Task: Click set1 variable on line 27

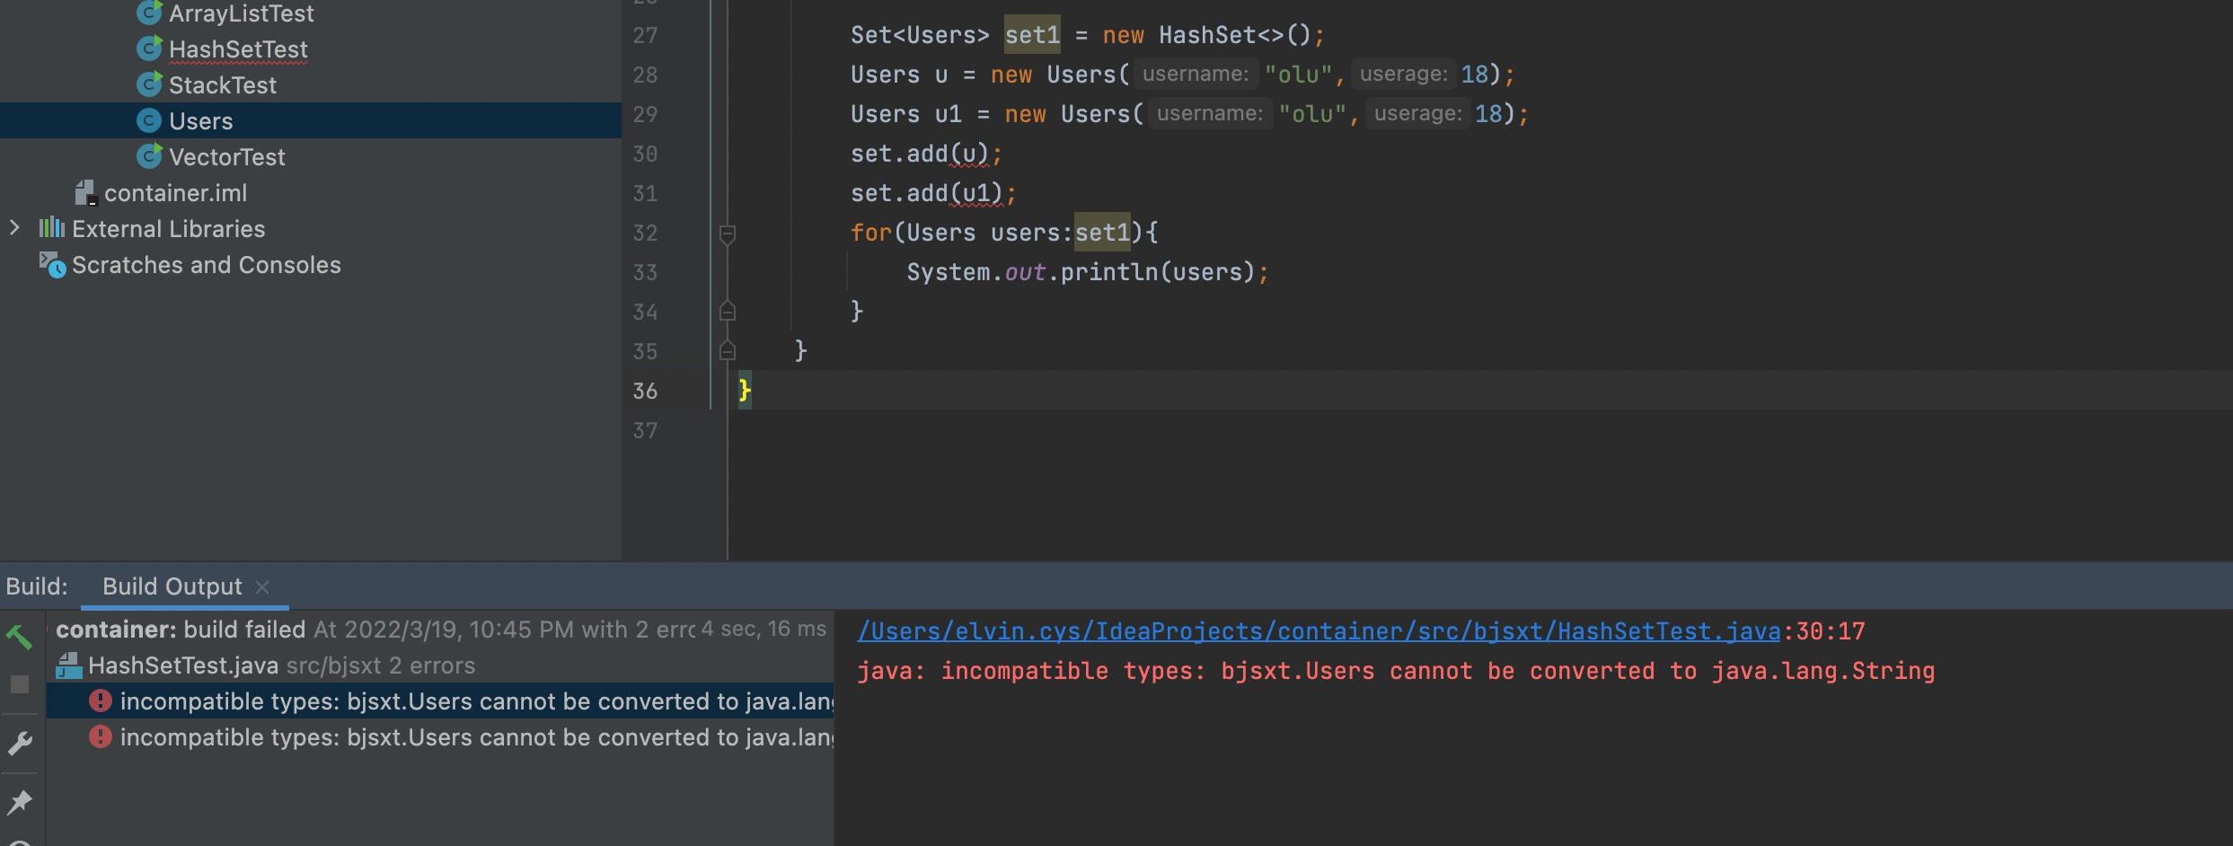Action: click(x=1032, y=35)
